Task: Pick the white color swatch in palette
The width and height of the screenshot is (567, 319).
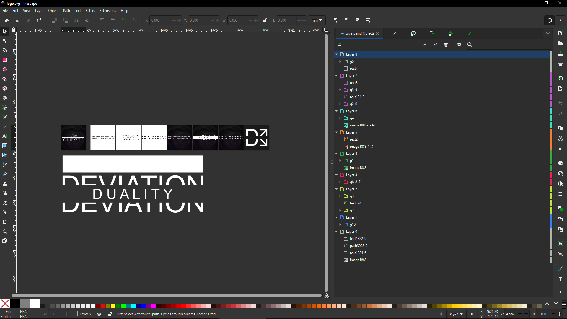Action: tap(35, 303)
